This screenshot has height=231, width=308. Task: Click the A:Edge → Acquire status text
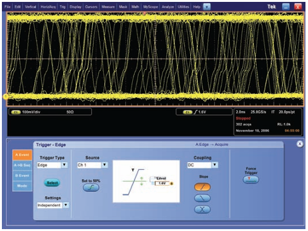tap(212, 145)
